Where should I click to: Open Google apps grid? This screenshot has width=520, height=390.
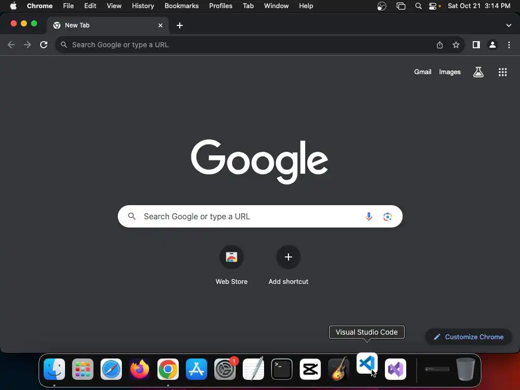[503, 72]
